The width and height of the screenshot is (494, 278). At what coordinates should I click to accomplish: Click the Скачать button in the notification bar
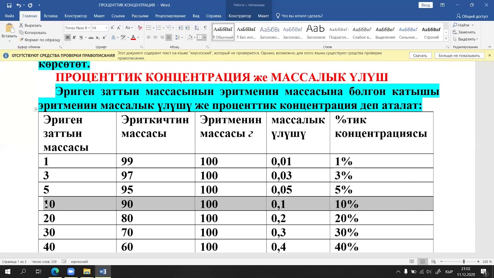point(420,56)
